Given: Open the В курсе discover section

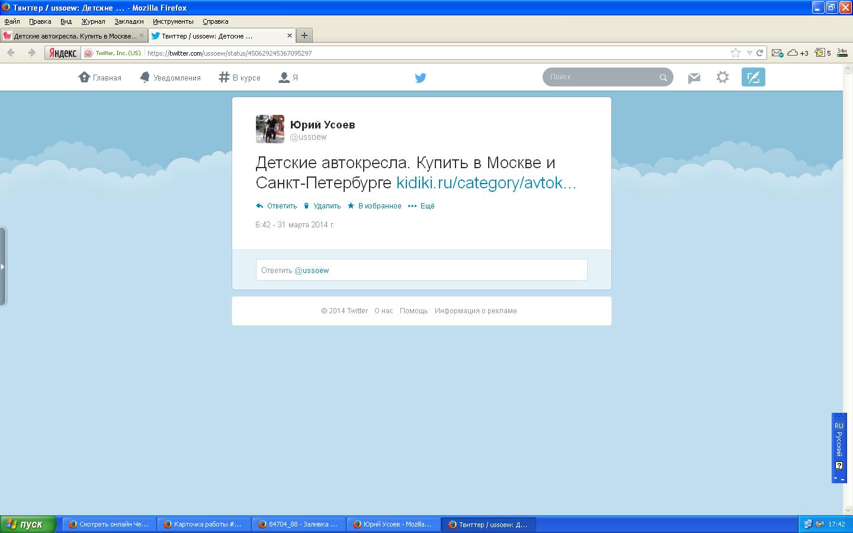Looking at the screenshot, I should 239,78.
